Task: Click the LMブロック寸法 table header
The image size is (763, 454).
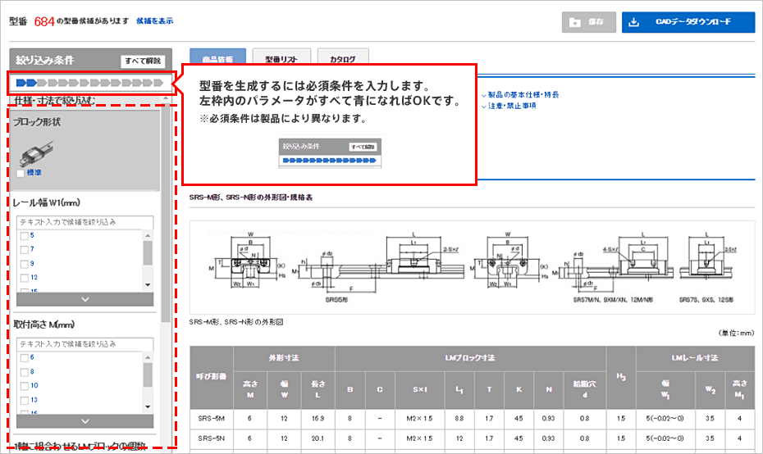Action: coord(470,358)
